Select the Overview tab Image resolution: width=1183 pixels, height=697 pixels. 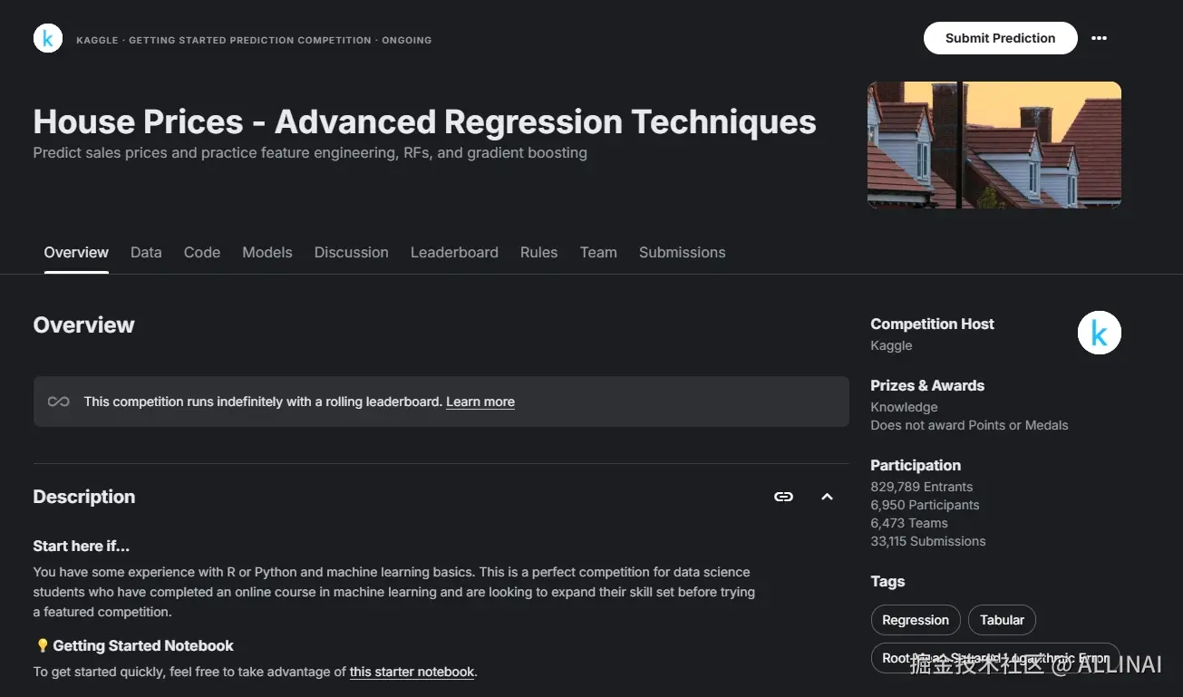click(x=76, y=252)
